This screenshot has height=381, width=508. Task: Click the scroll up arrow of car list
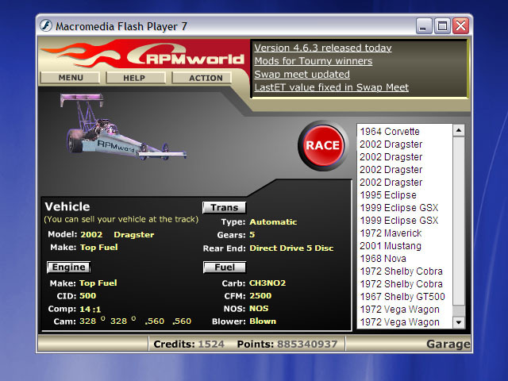tap(459, 130)
